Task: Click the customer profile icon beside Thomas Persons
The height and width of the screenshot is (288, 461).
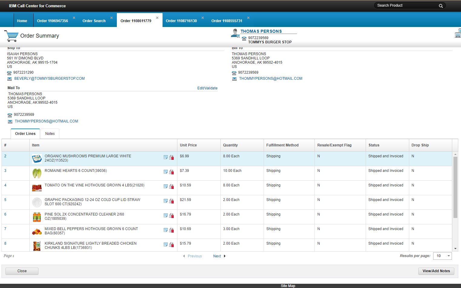Action: click(235, 33)
